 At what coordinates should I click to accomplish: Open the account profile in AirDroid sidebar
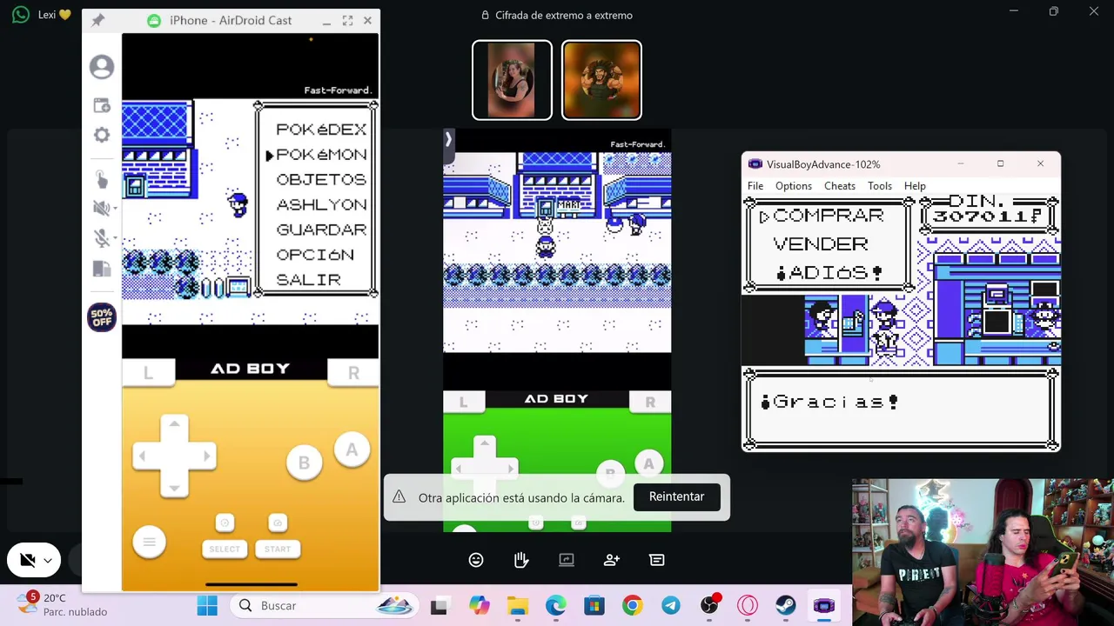pos(102,67)
